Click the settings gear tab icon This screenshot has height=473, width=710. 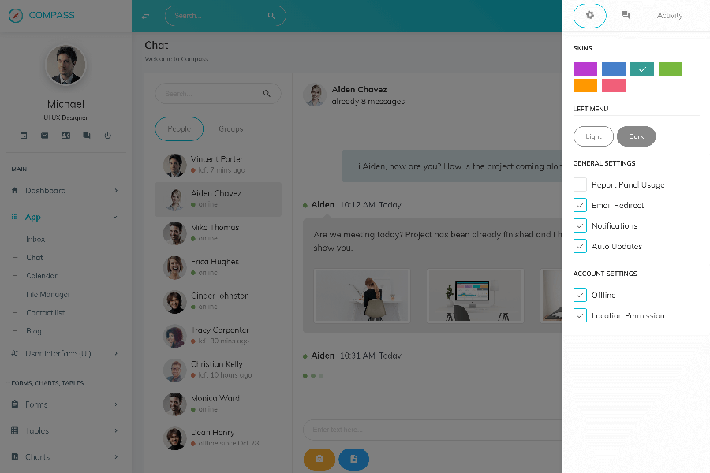[x=589, y=15]
